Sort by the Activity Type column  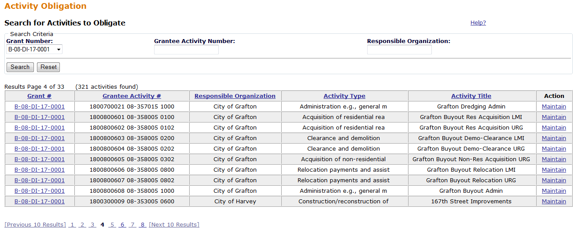(x=344, y=96)
